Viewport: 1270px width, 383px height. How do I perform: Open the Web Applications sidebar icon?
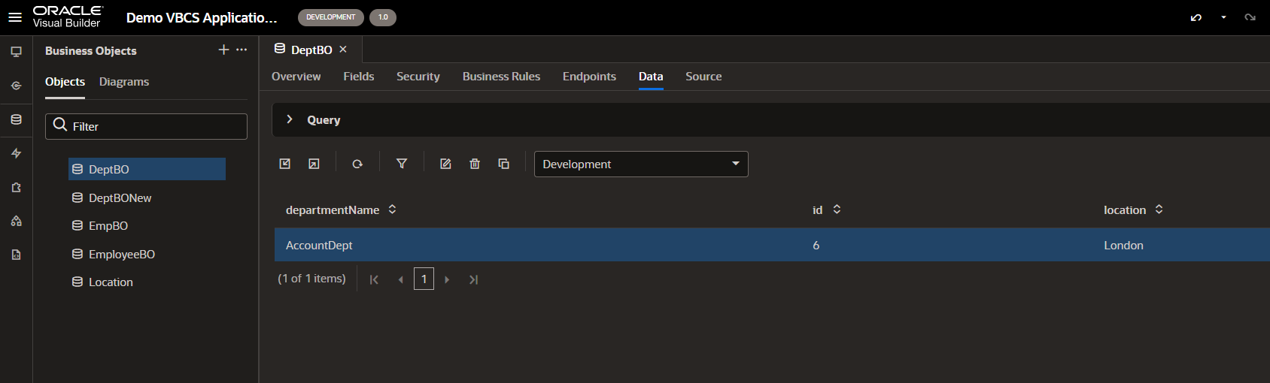pyautogui.click(x=16, y=52)
